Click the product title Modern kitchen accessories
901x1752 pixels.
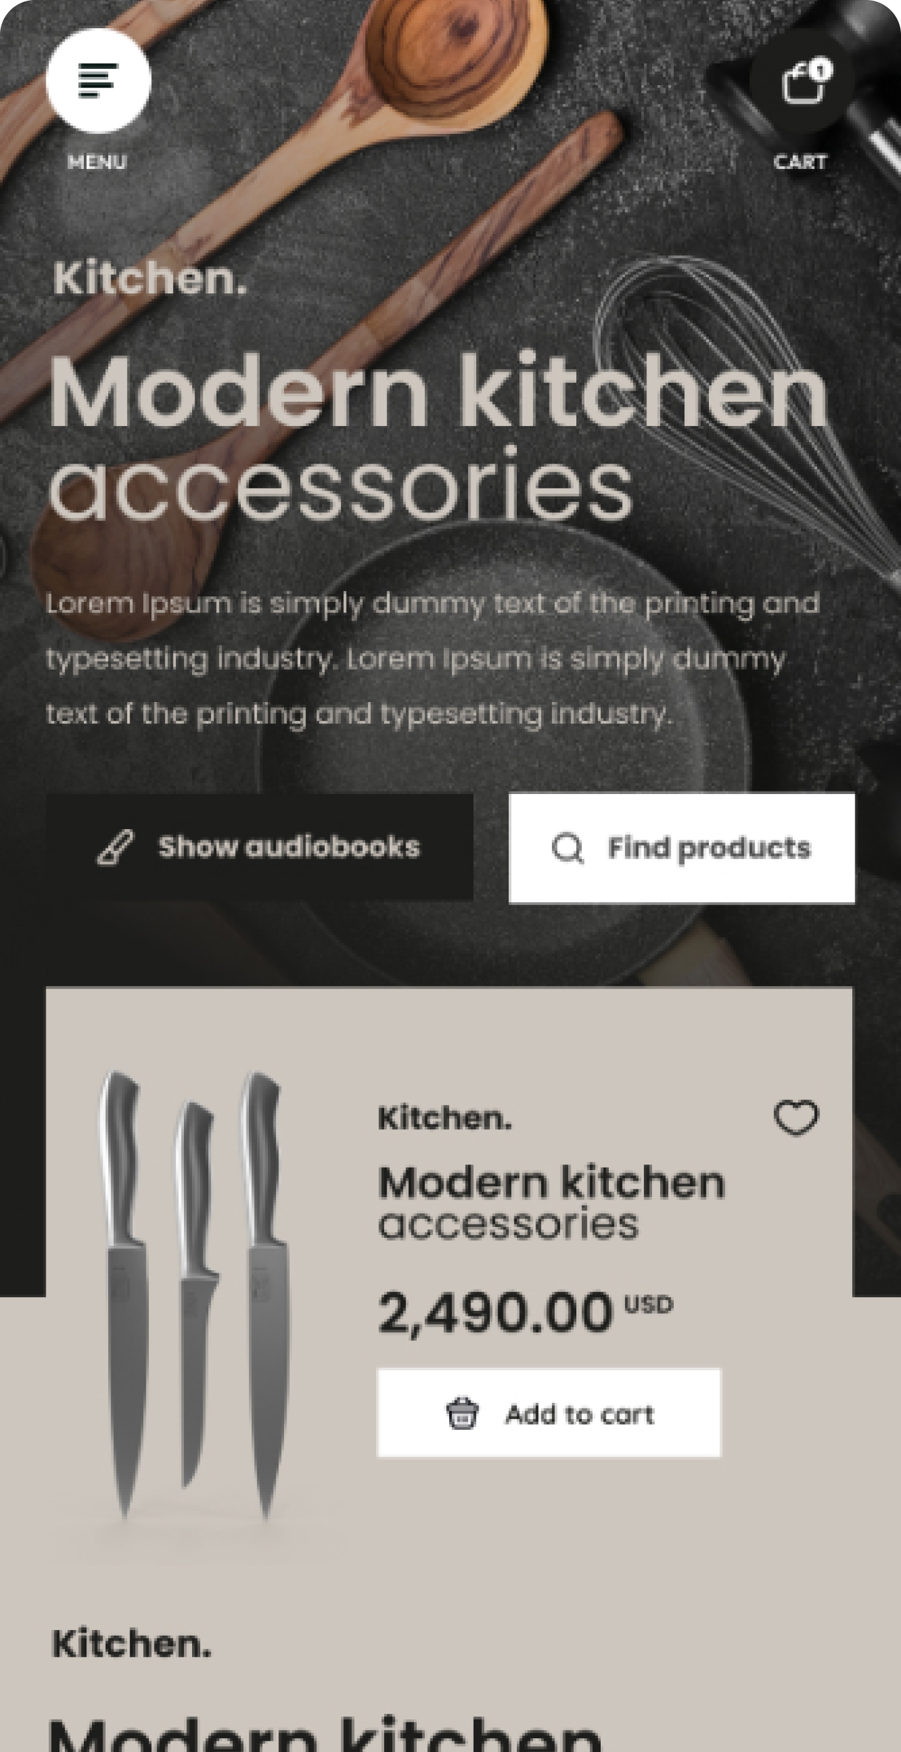click(551, 1203)
